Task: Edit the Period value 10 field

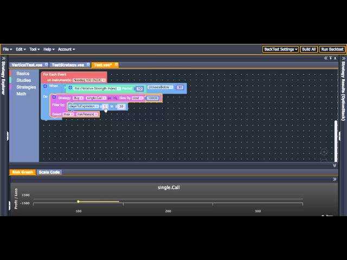Action: point(139,89)
